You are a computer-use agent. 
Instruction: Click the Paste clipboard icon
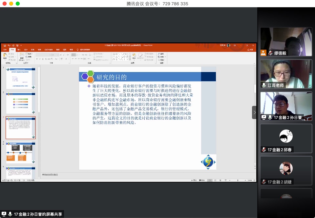click(5, 56)
